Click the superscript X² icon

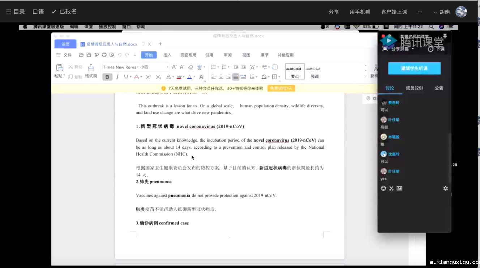[x=148, y=77]
